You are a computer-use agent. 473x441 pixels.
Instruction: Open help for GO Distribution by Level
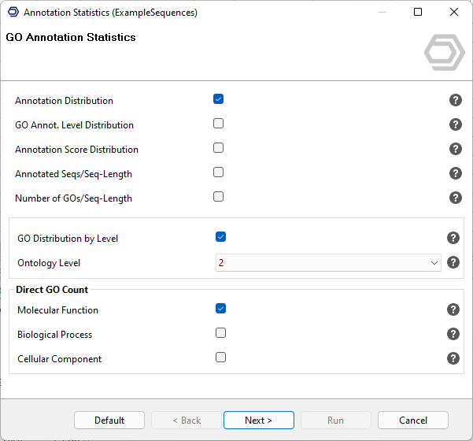453,238
